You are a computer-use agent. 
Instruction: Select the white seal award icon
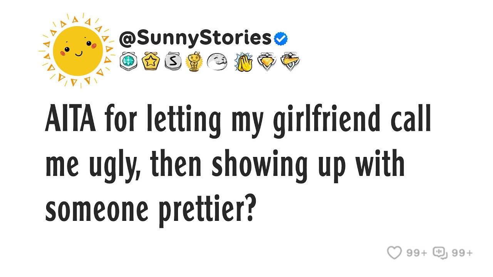pyautogui.click(x=216, y=62)
